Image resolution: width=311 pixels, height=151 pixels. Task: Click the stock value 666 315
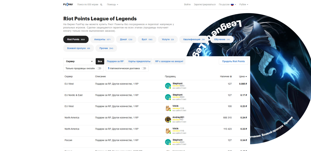pyautogui.click(x=227, y=118)
